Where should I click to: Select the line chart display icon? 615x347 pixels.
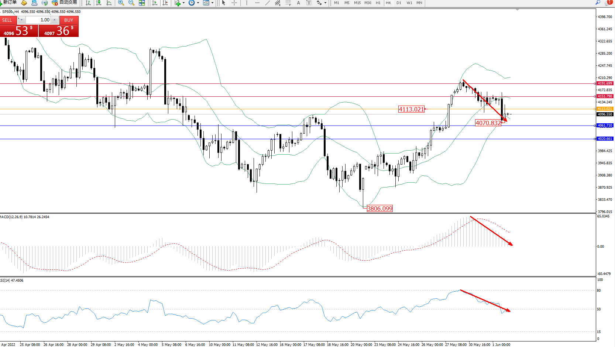click(x=109, y=3)
